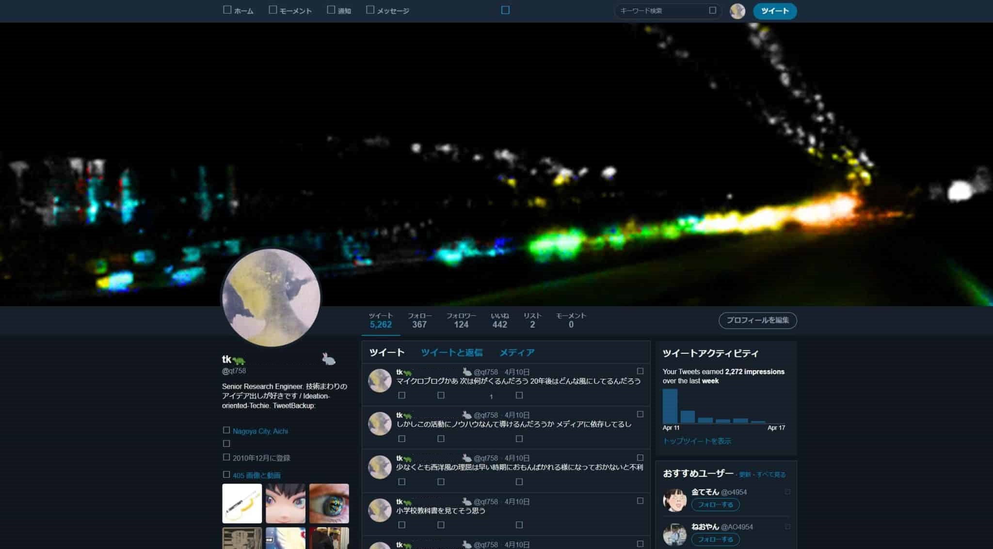Click the tallest Apr 11 bar in activity chart
Image resolution: width=993 pixels, height=549 pixels.
670,406
